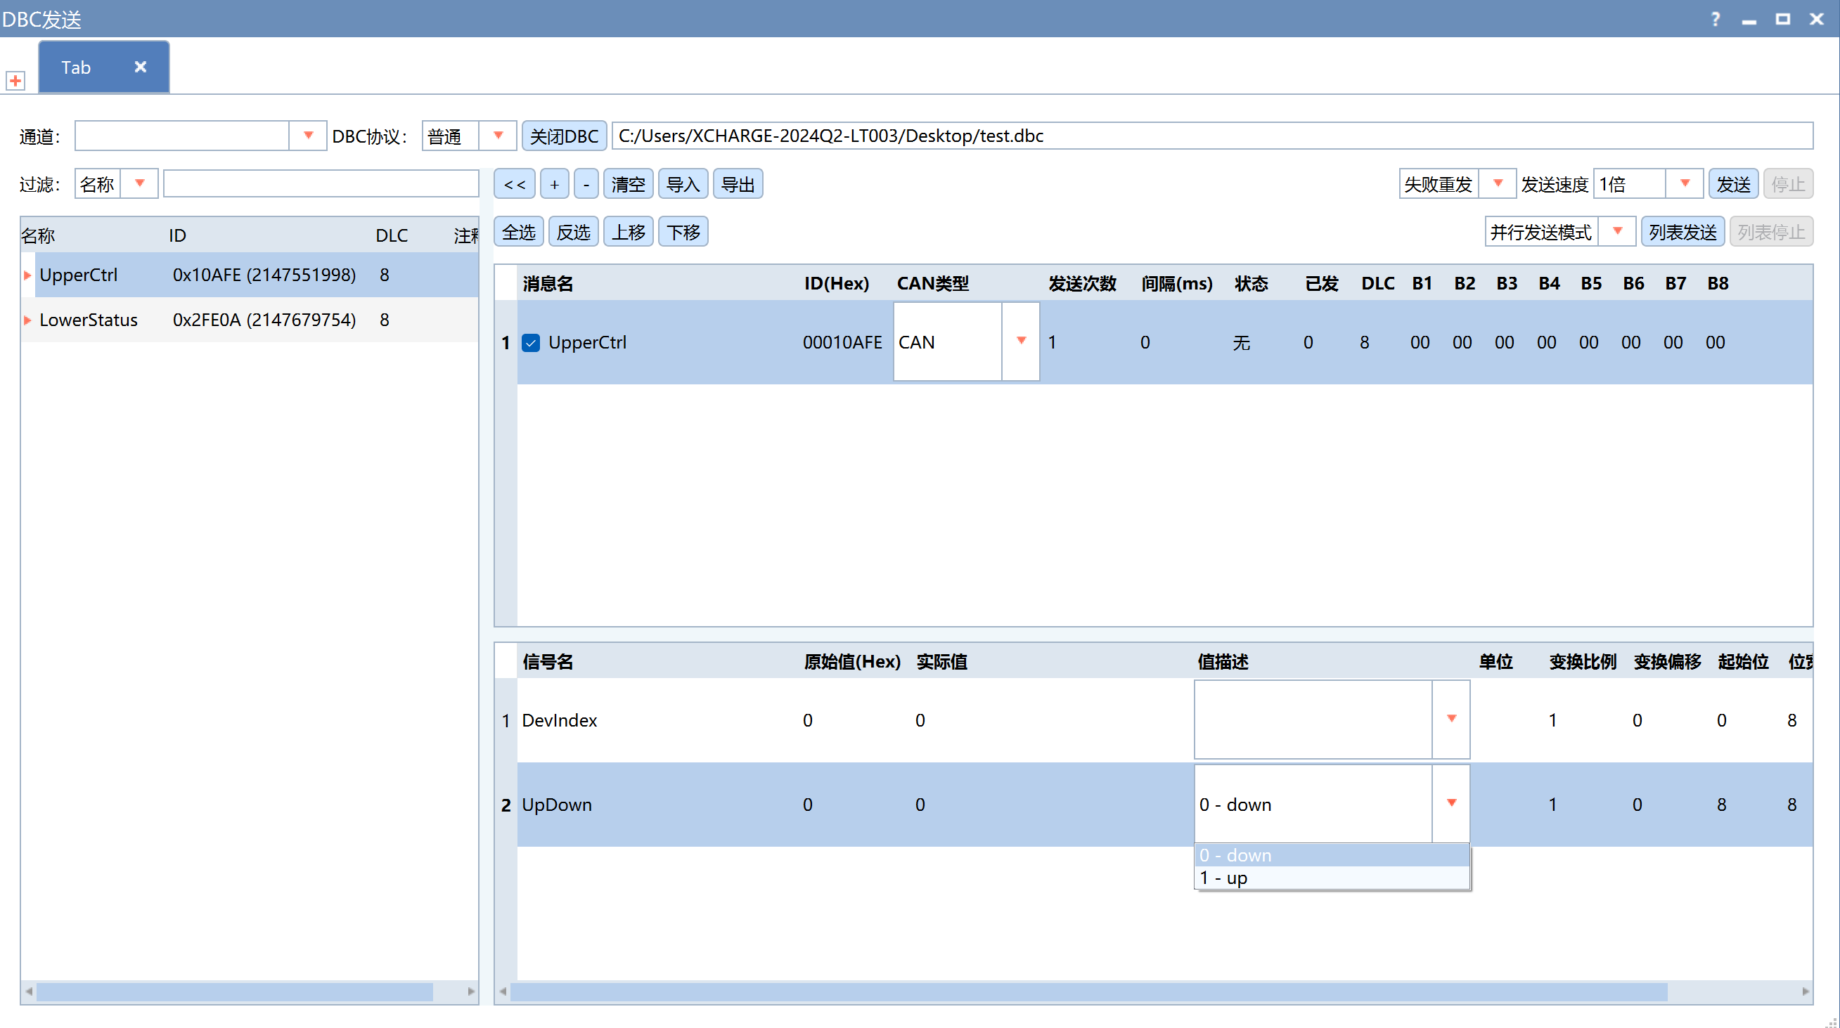Open the DevIndex 值描述 dropdown arrow

pyautogui.click(x=1450, y=719)
